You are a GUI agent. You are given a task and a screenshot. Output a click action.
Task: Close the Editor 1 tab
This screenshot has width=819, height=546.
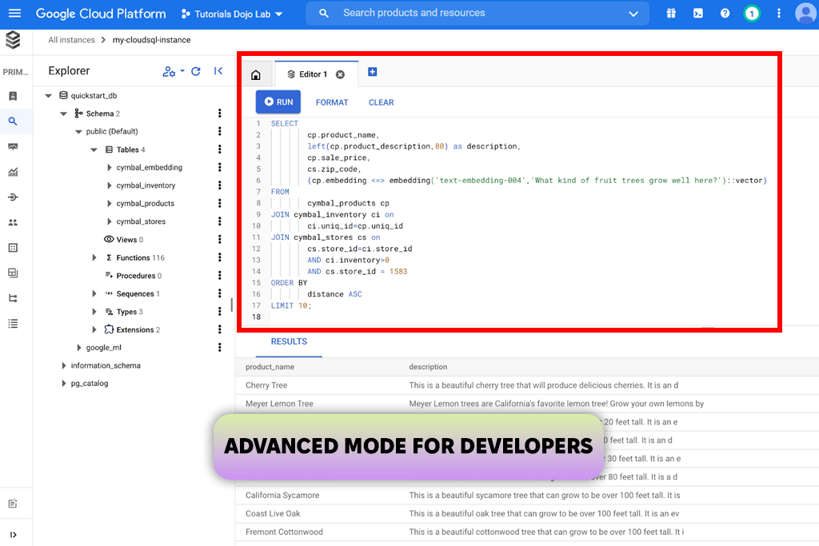340,74
